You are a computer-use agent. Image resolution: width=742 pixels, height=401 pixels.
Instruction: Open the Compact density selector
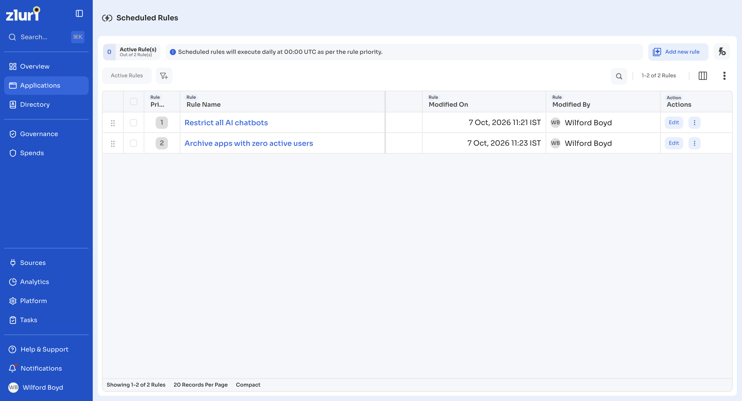(x=248, y=385)
